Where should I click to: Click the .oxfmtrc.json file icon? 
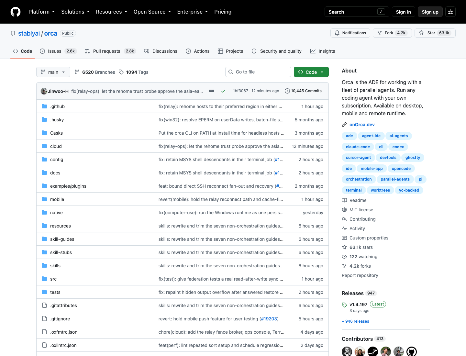coord(44,332)
